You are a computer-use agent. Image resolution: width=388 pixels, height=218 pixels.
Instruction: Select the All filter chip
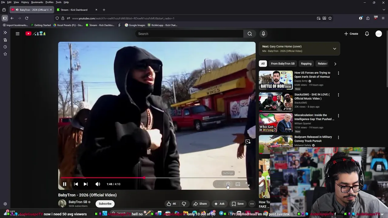pos(263,64)
